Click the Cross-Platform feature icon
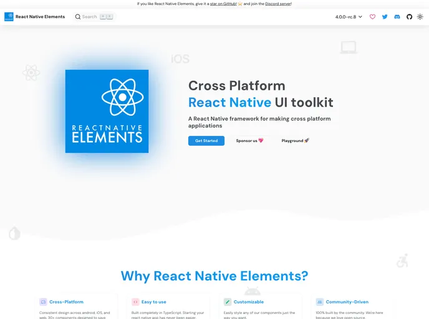 pos(43,302)
